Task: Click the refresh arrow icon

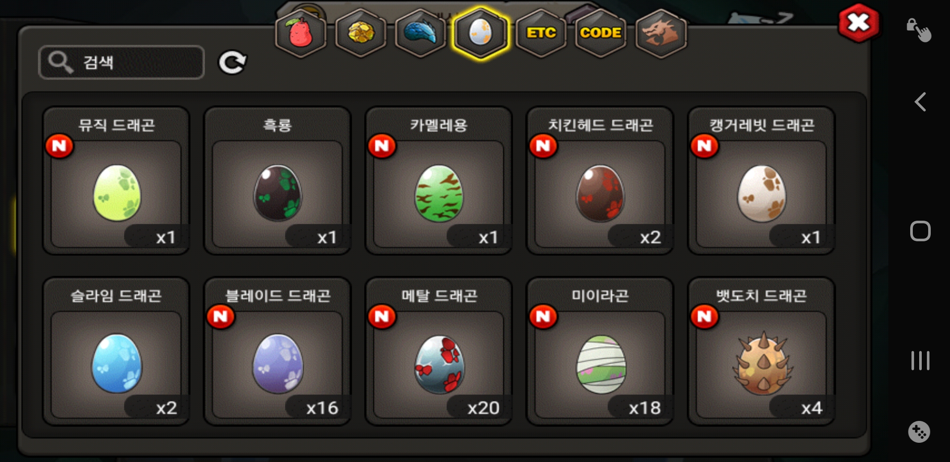Action: click(232, 62)
